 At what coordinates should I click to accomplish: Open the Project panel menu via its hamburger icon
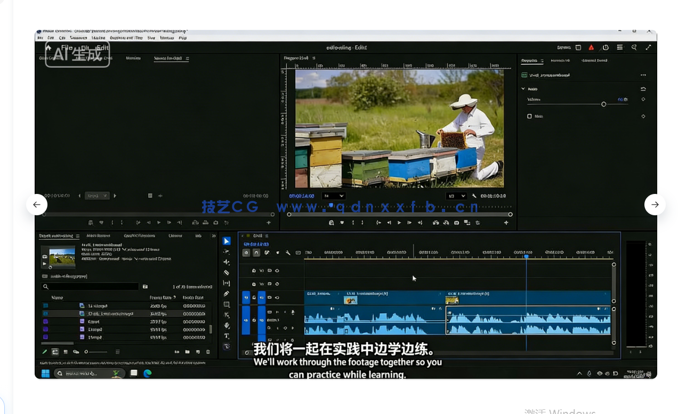coord(77,236)
